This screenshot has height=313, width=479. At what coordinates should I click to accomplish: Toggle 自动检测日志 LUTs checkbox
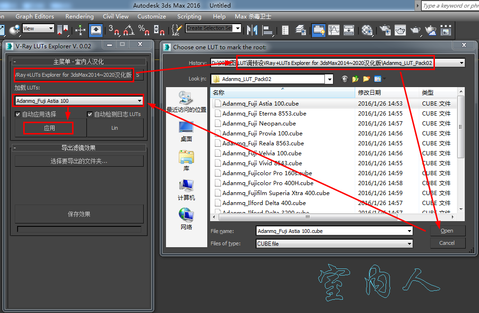click(90, 115)
